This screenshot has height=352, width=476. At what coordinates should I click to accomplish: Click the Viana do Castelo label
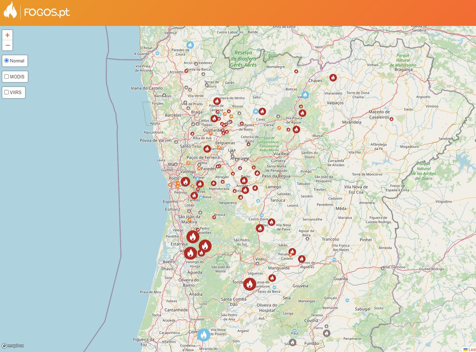point(147,88)
